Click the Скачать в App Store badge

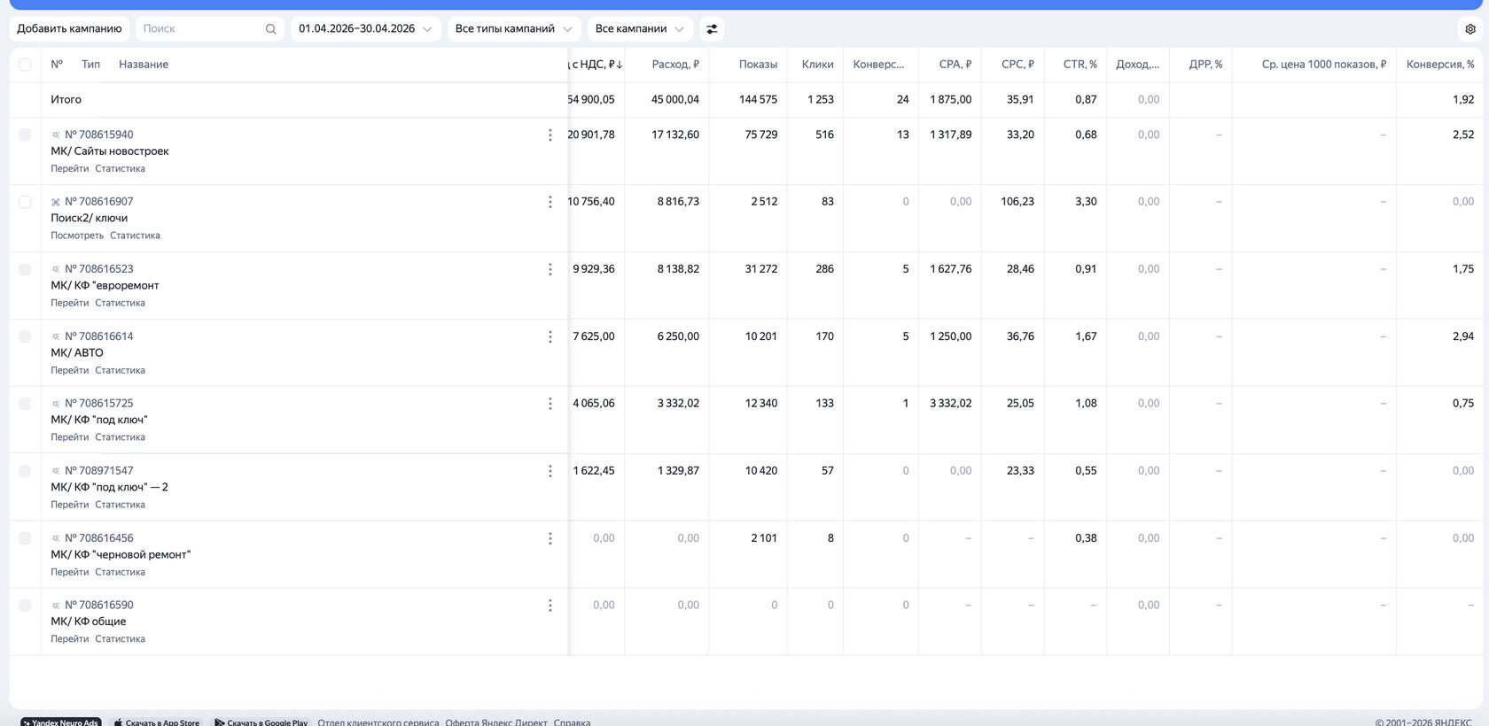(x=157, y=722)
